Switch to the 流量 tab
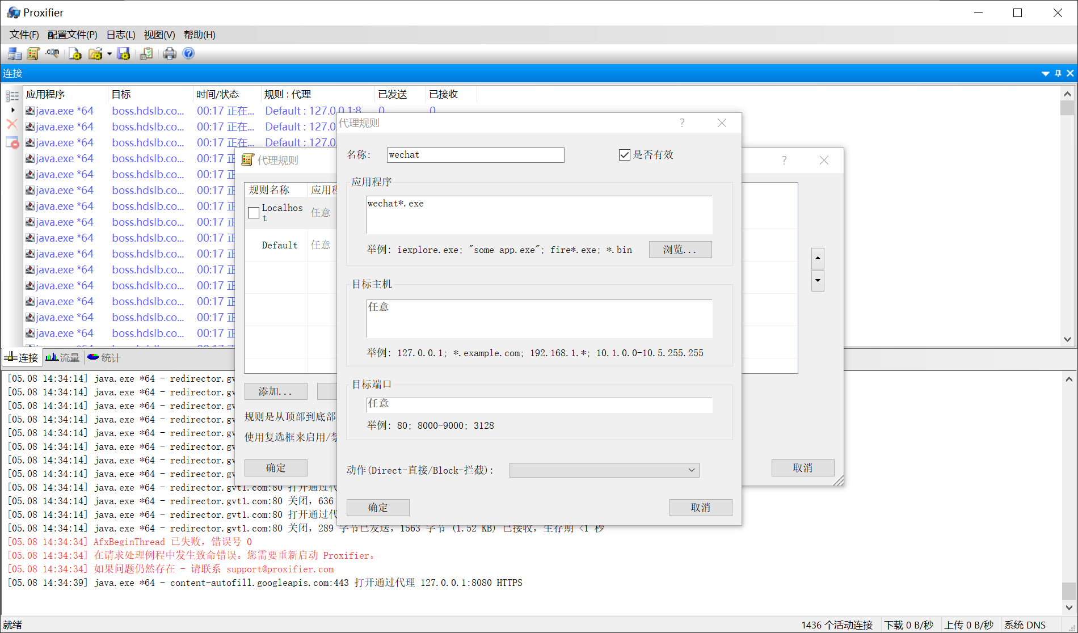This screenshot has width=1078, height=633. [63, 357]
